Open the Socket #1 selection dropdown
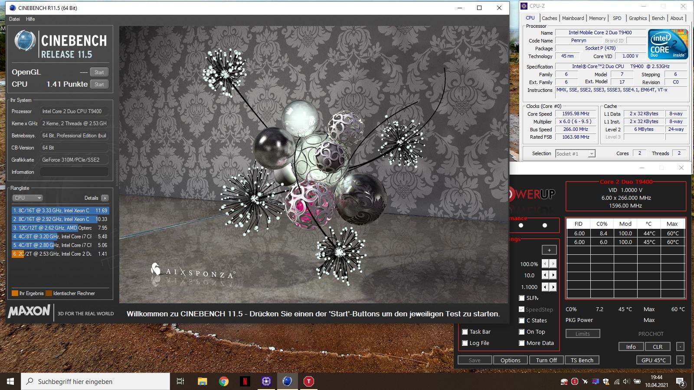The height and width of the screenshot is (390, 694). (575, 153)
